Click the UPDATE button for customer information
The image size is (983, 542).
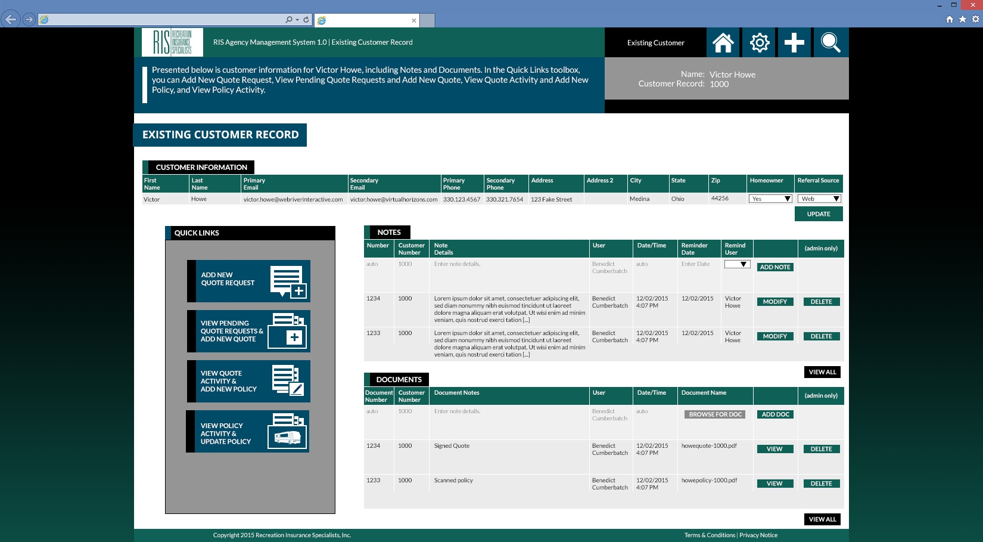coord(818,213)
